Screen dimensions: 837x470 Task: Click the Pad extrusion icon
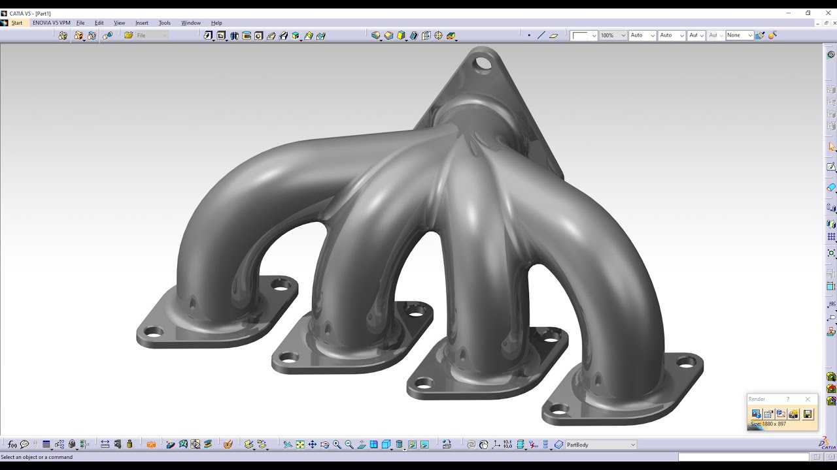(208, 35)
